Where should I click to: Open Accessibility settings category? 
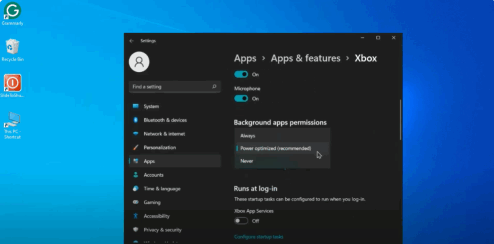[x=175, y=216]
